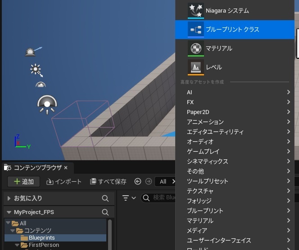Click the All breadcrumb path
Viewport: 299px width, 250px height.
click(163, 182)
